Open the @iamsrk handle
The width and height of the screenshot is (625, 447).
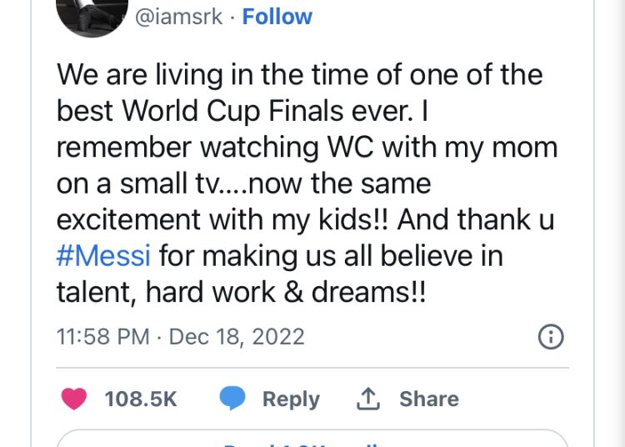[x=178, y=18]
